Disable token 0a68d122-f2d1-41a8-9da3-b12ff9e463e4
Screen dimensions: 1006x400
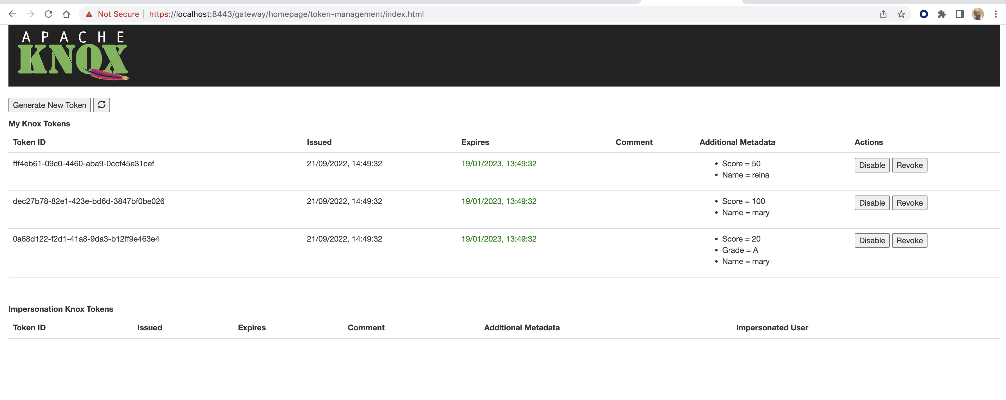coord(872,240)
